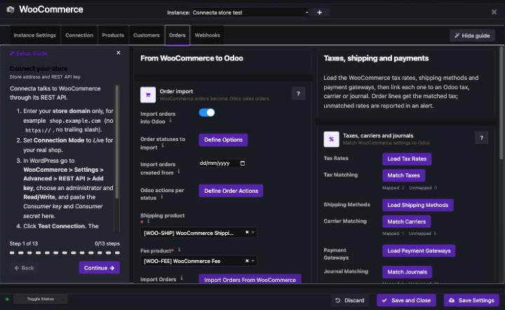Click the Shipping product selection field
This screenshot has height=310, width=505.
(x=198, y=232)
